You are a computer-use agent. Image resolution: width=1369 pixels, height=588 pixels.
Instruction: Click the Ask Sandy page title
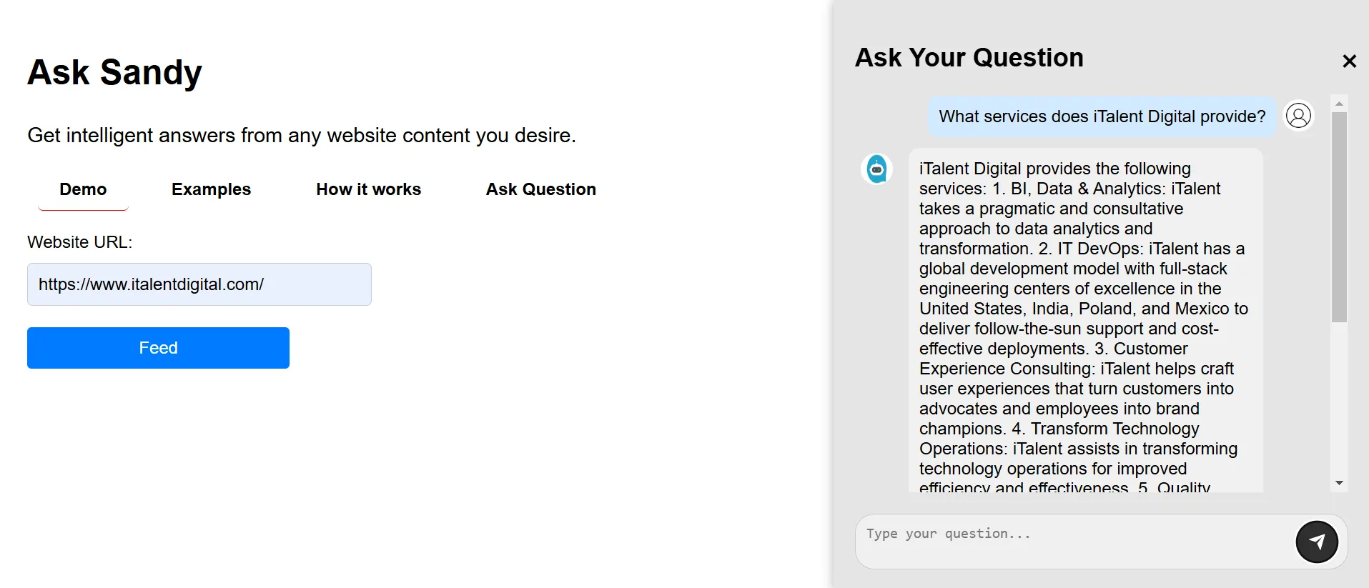tap(114, 72)
